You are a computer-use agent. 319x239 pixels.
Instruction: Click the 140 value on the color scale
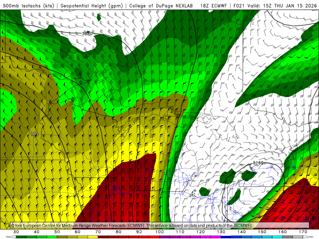242,232
